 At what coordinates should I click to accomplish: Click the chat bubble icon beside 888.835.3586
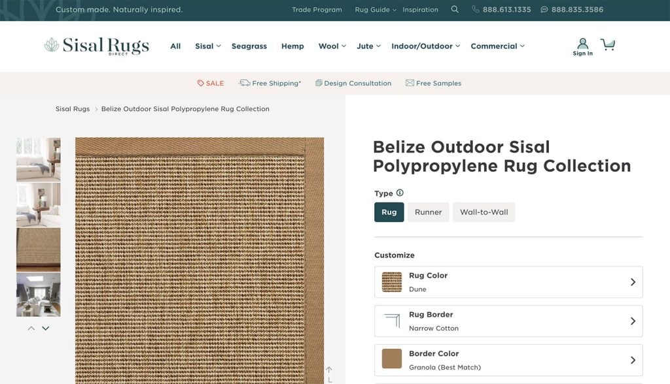click(542, 9)
